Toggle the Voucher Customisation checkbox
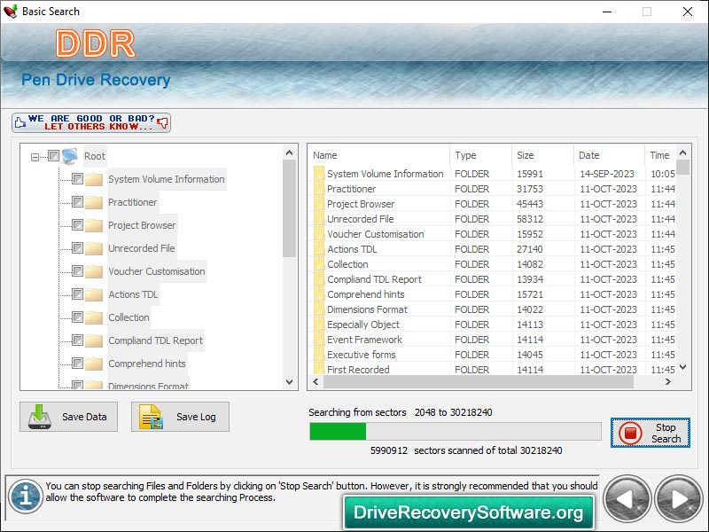Image resolution: width=709 pixels, height=532 pixels. 77,271
